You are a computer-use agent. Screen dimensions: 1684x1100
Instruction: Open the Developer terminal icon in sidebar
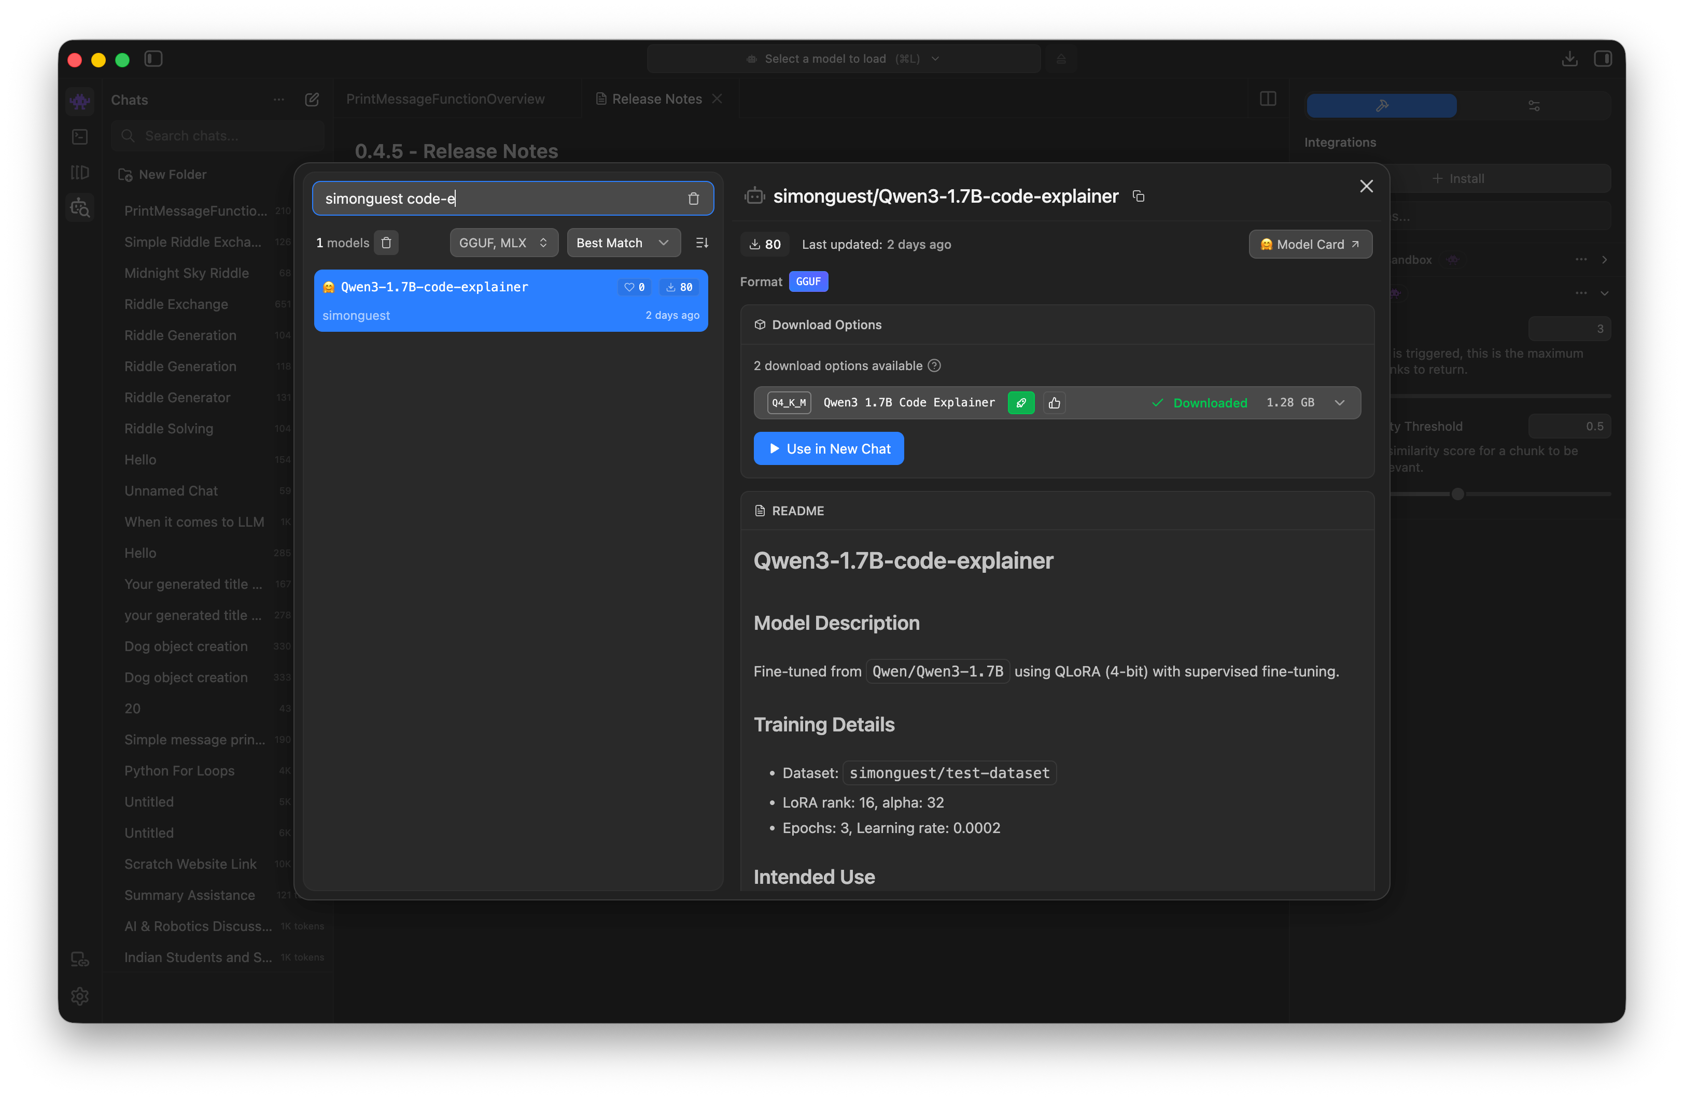pos(80,136)
